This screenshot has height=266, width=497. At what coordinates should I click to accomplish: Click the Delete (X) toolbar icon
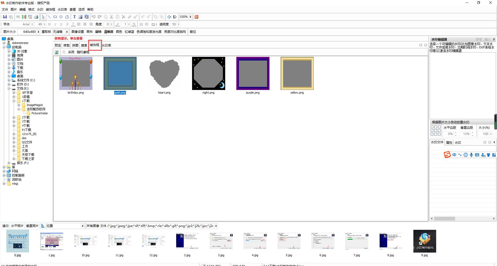click(x=123, y=17)
